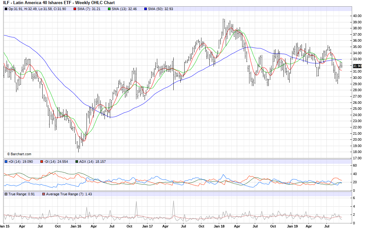365x236 pixels.
Task: Select the SMA (7): 31.21 label
Action: pyautogui.click(x=89, y=9)
